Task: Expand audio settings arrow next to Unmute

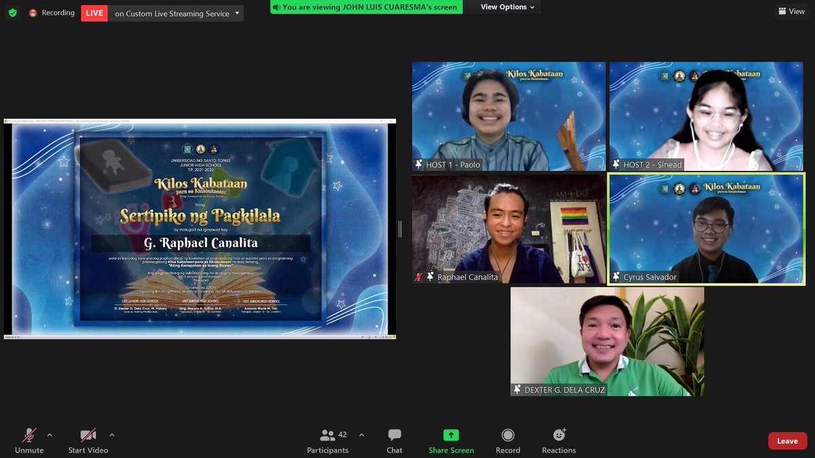Action: click(50, 435)
